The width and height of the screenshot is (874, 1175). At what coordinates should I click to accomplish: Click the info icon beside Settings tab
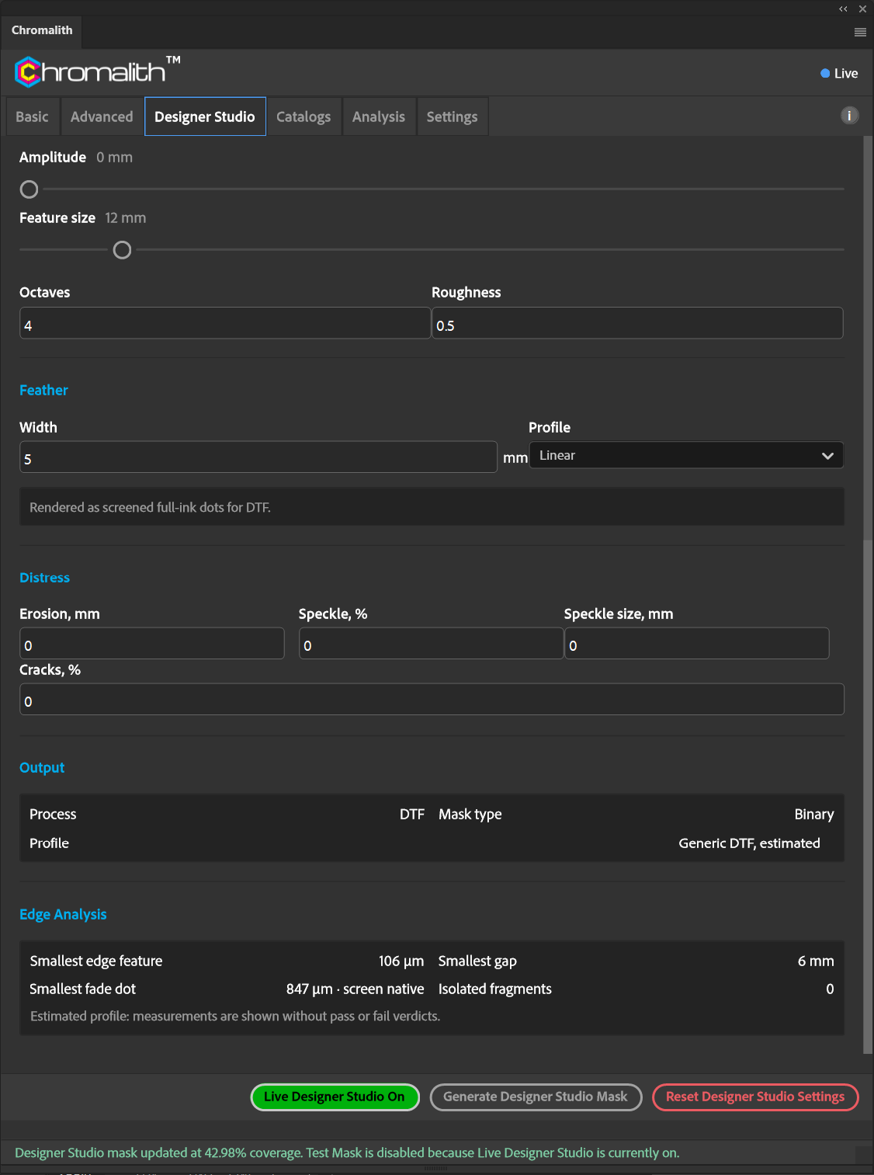[849, 116]
